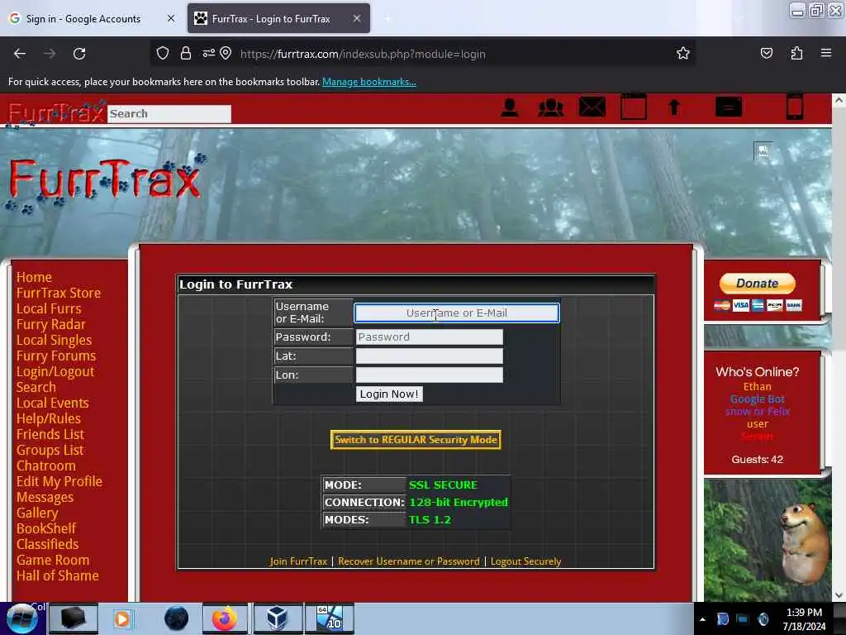Open Gallery sidebar link
The image size is (846, 635).
37,513
